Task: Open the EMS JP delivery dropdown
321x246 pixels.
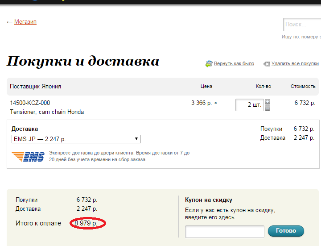Action: click(x=76, y=139)
